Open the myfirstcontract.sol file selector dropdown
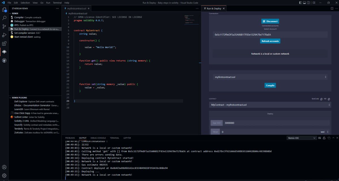Image resolution: width=339 pixels, height=181 pixels. [270, 77]
